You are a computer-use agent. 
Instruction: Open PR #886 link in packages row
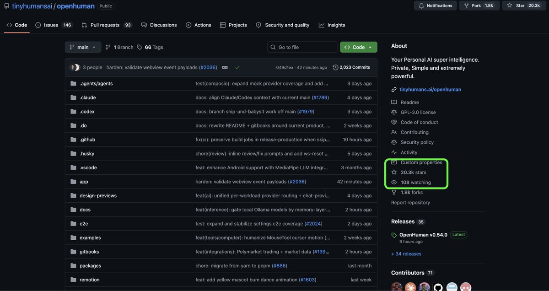click(x=279, y=266)
